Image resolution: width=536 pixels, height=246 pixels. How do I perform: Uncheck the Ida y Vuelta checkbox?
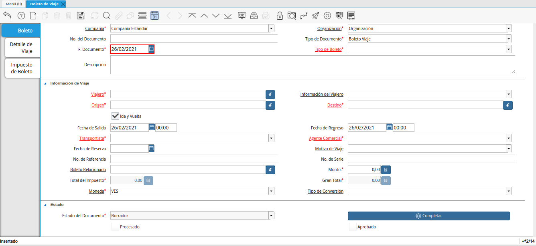(116, 116)
